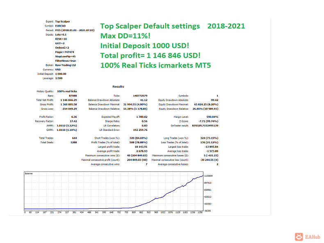The width and height of the screenshot is (324, 243).
Task: Click the Ticks value '140772579'
Action: 140,96
